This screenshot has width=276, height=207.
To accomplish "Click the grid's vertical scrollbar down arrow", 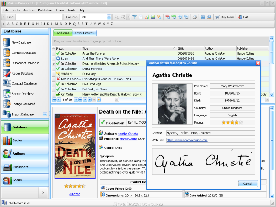I will (272, 95).
